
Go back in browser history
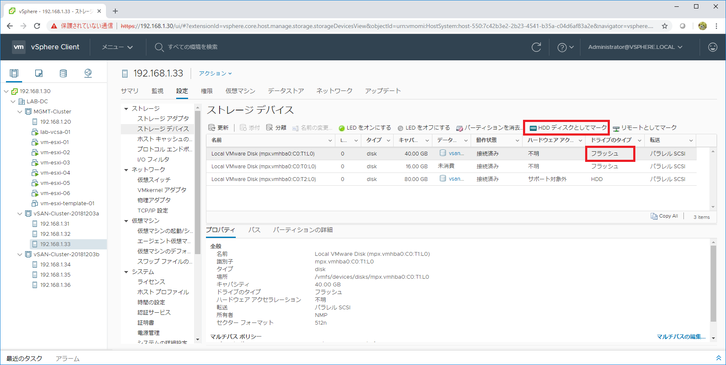pyautogui.click(x=10, y=26)
